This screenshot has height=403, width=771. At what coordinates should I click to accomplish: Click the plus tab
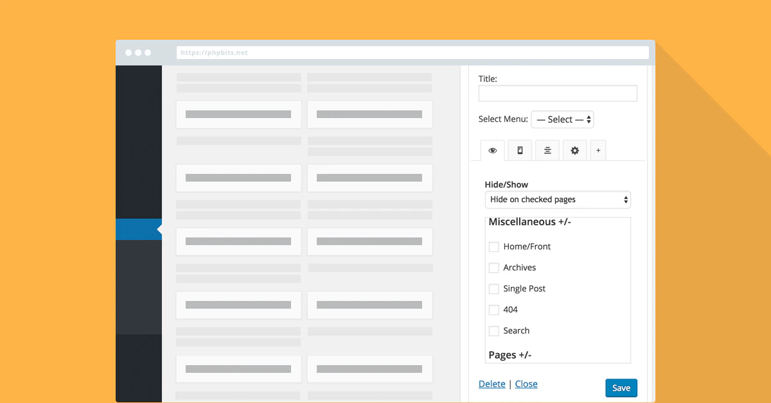598,150
